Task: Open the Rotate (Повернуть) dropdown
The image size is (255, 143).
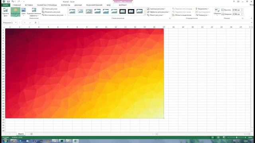Action: [202, 15]
